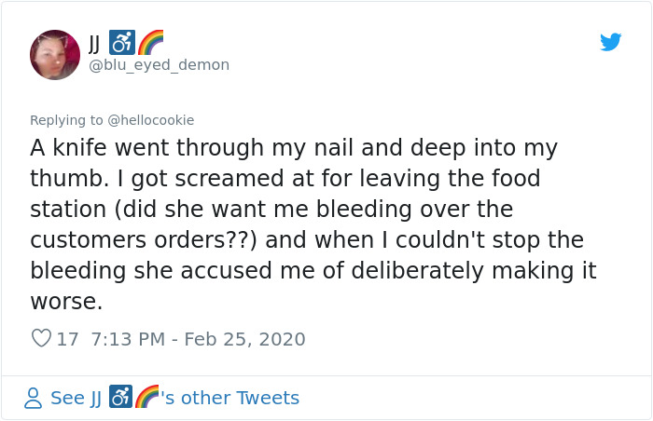Click the "'s other Tweets" footer text
This screenshot has height=421, width=653.
(x=230, y=399)
